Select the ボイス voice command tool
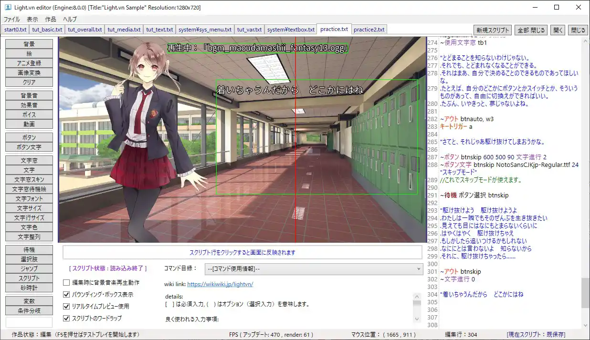 (28, 114)
